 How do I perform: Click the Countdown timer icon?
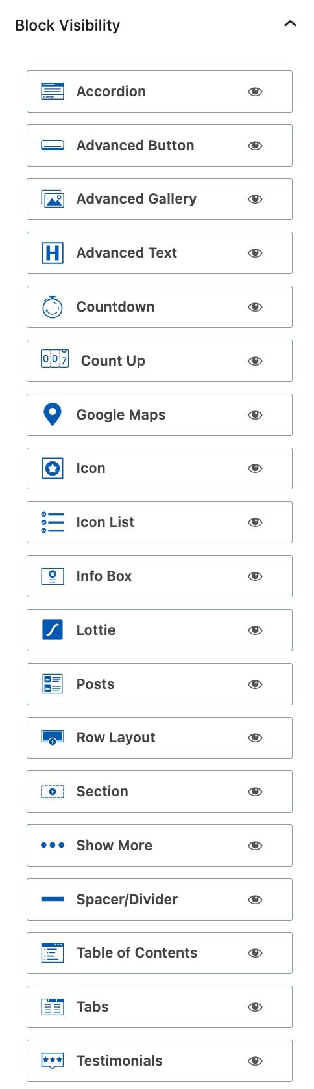click(53, 306)
